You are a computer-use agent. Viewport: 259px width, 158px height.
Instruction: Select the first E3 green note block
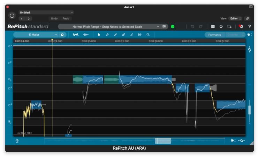pos(78,80)
